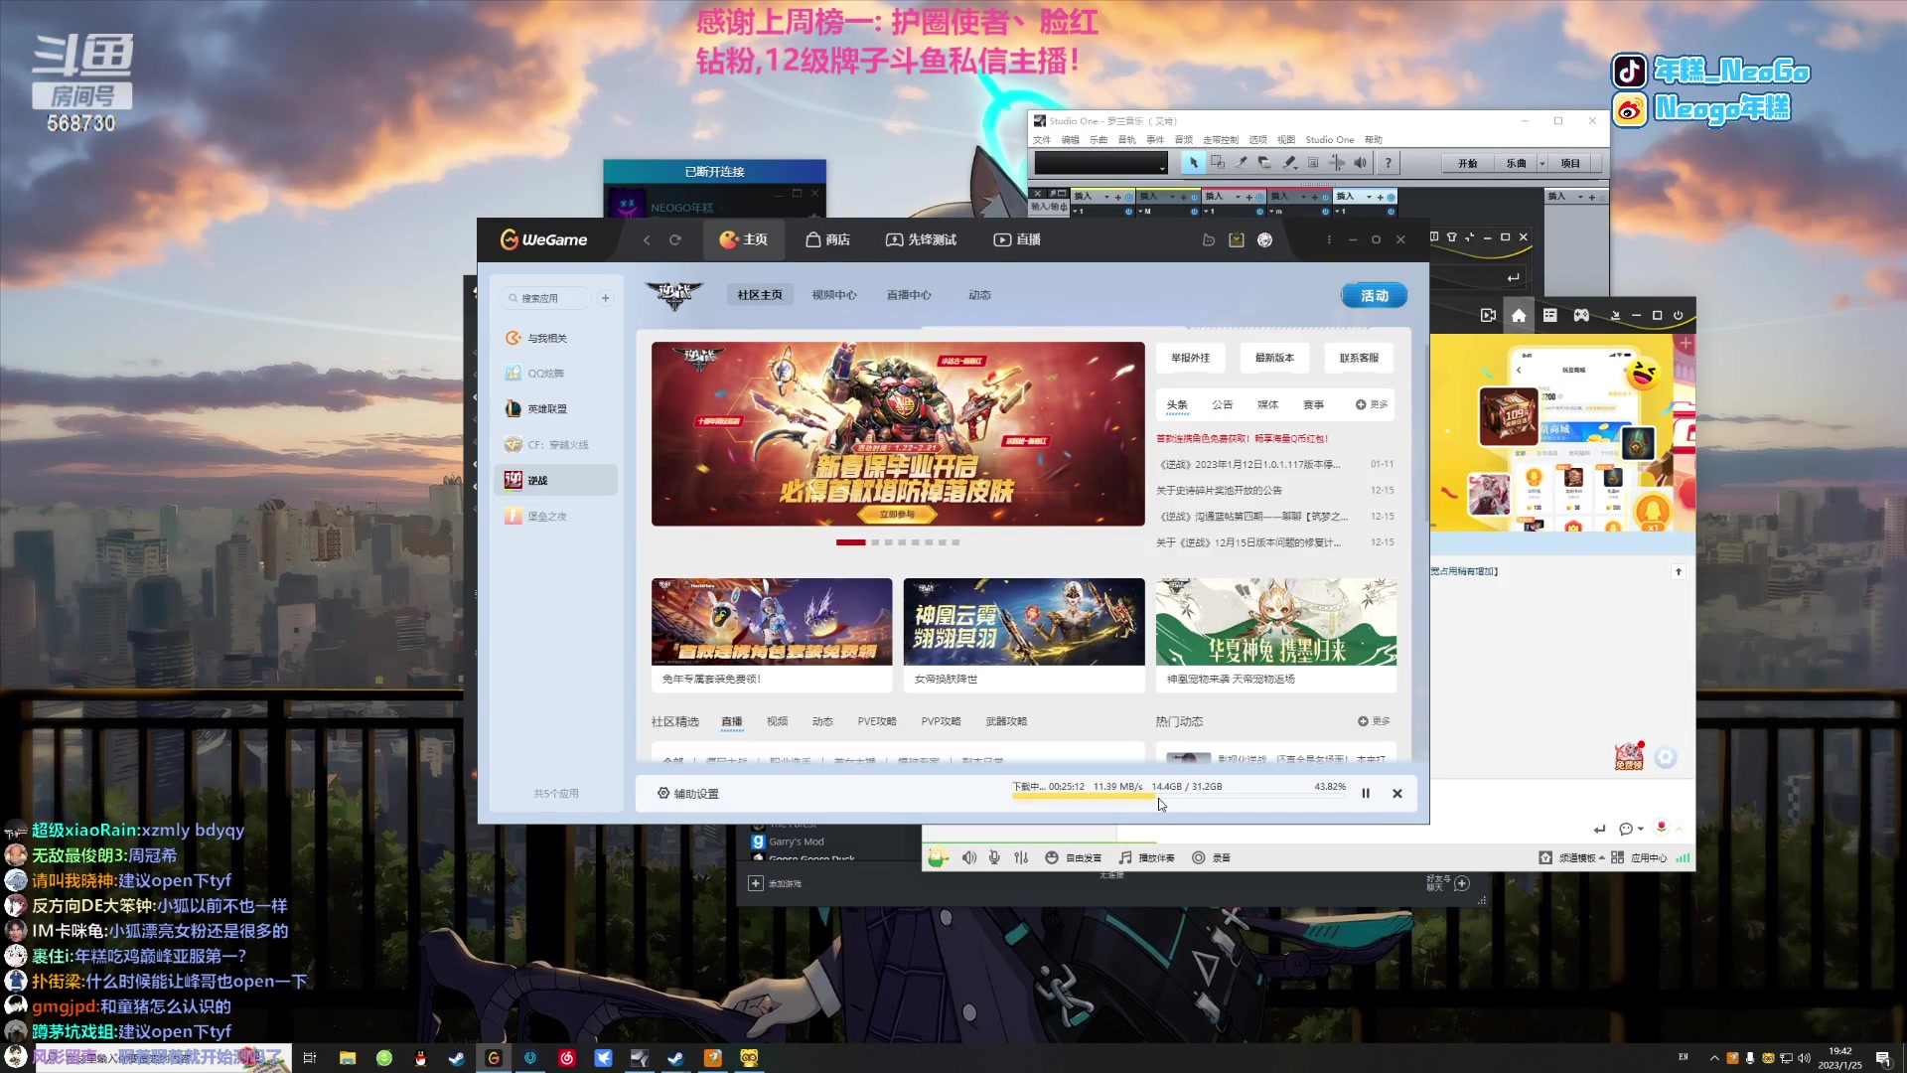
Task: Click 录音 in the voice chat bar
Action: (1212, 857)
